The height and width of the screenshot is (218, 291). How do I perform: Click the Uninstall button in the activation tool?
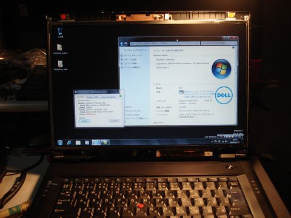[x=114, y=121]
